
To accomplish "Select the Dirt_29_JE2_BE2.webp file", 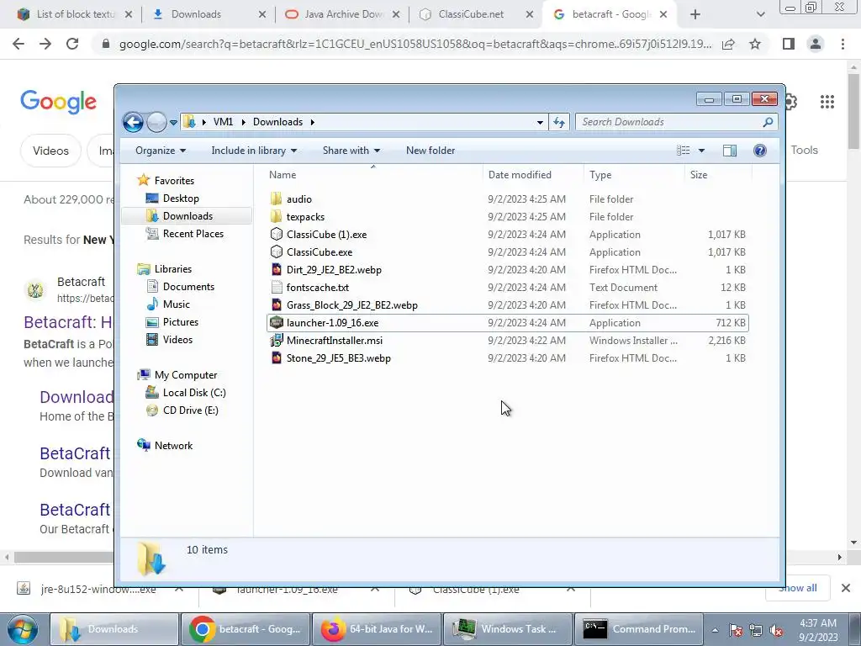I will tap(507, 270).
